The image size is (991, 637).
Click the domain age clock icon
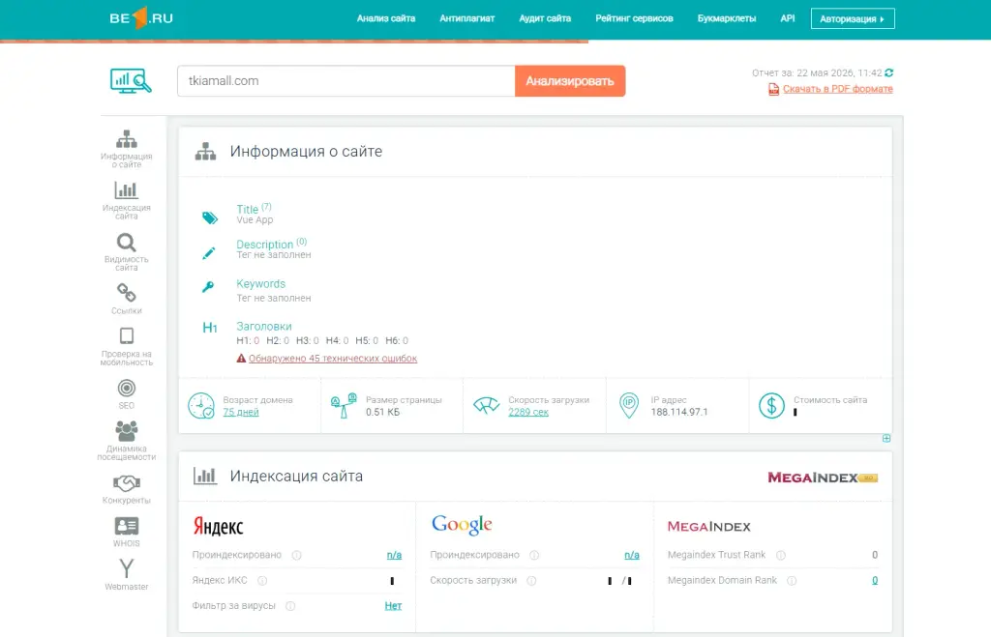pyautogui.click(x=201, y=405)
